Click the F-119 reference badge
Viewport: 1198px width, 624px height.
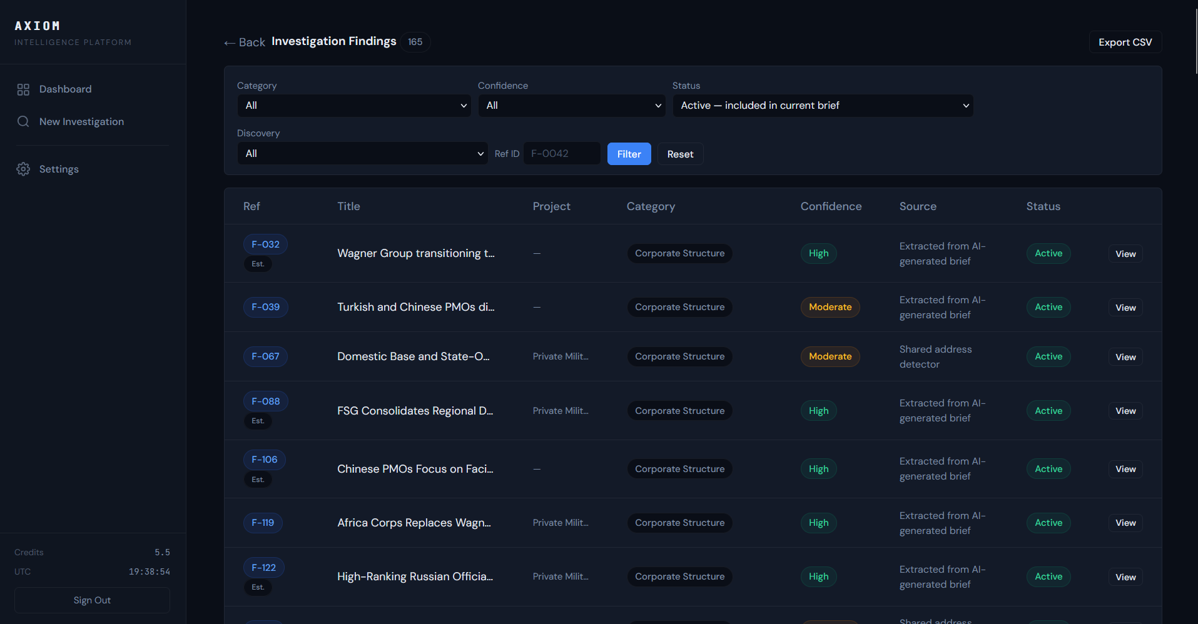coord(263,523)
